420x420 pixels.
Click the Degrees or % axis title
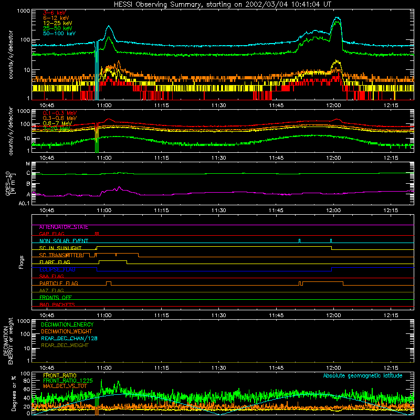(14, 393)
